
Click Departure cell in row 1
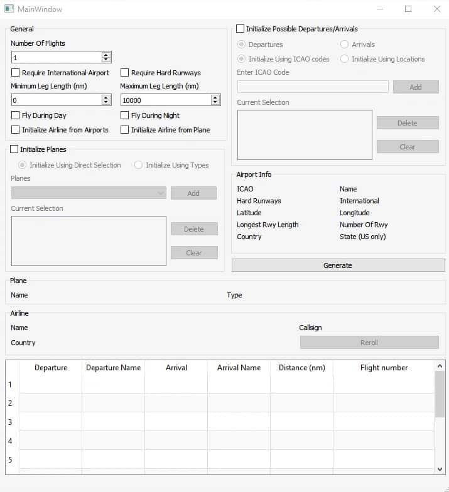(51, 384)
